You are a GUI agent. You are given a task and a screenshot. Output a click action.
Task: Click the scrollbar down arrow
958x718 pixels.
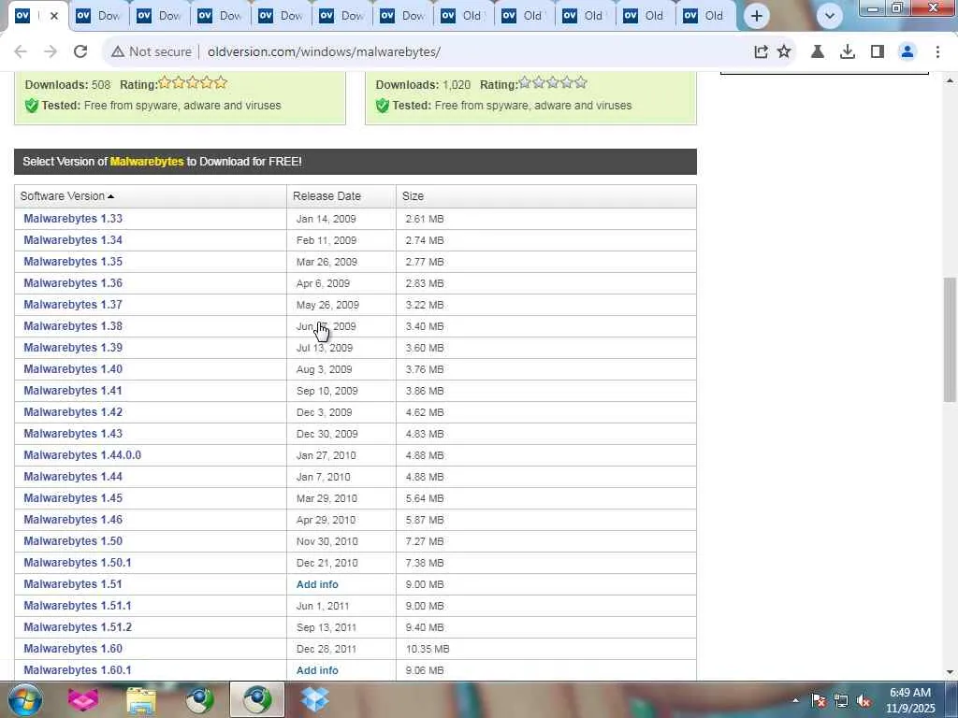click(x=950, y=672)
